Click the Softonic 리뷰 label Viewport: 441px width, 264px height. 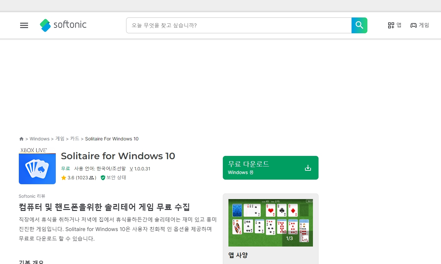tap(32, 196)
